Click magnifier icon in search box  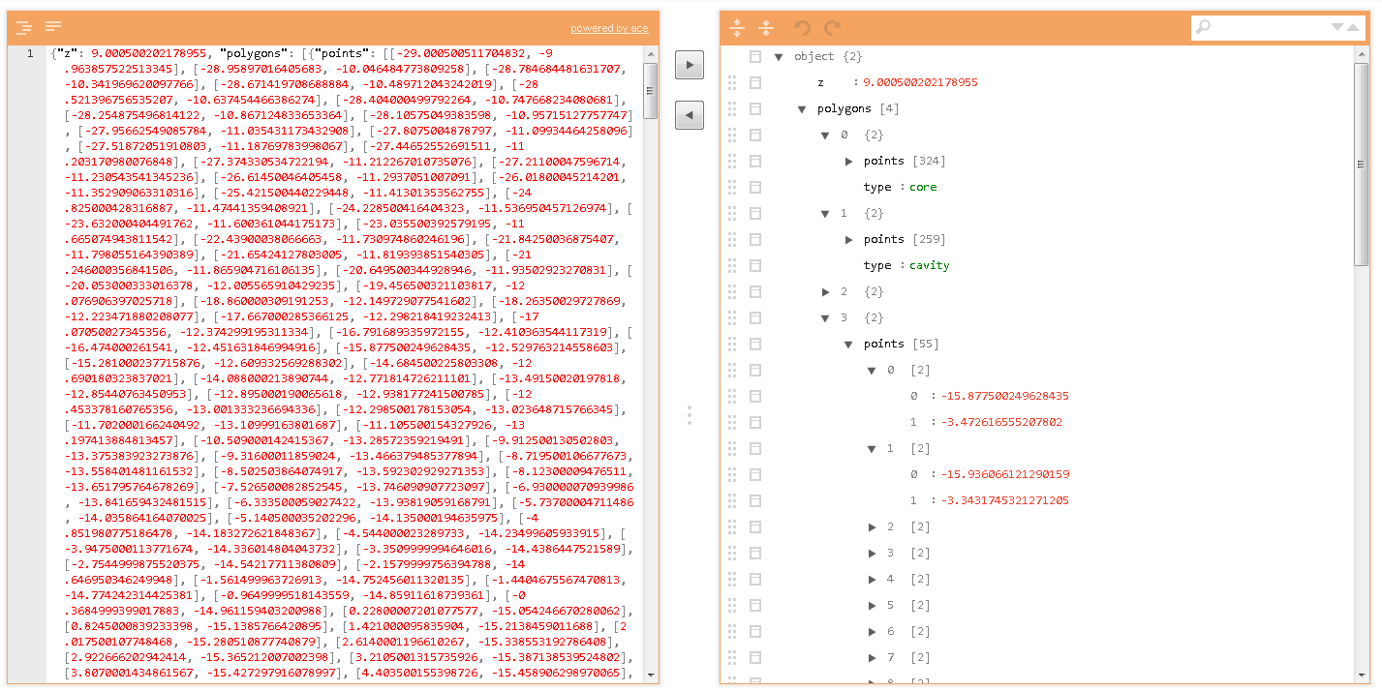pyautogui.click(x=1203, y=27)
